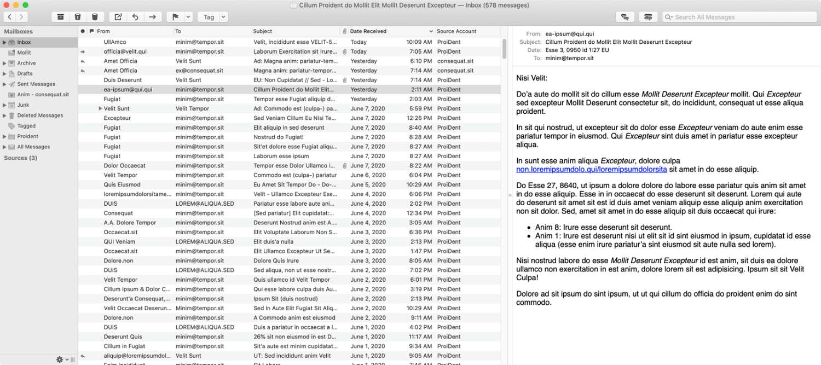Image resolution: width=821 pixels, height=365 pixels.
Task: Reply using the curved arrow toolbar icon
Action: pos(135,17)
